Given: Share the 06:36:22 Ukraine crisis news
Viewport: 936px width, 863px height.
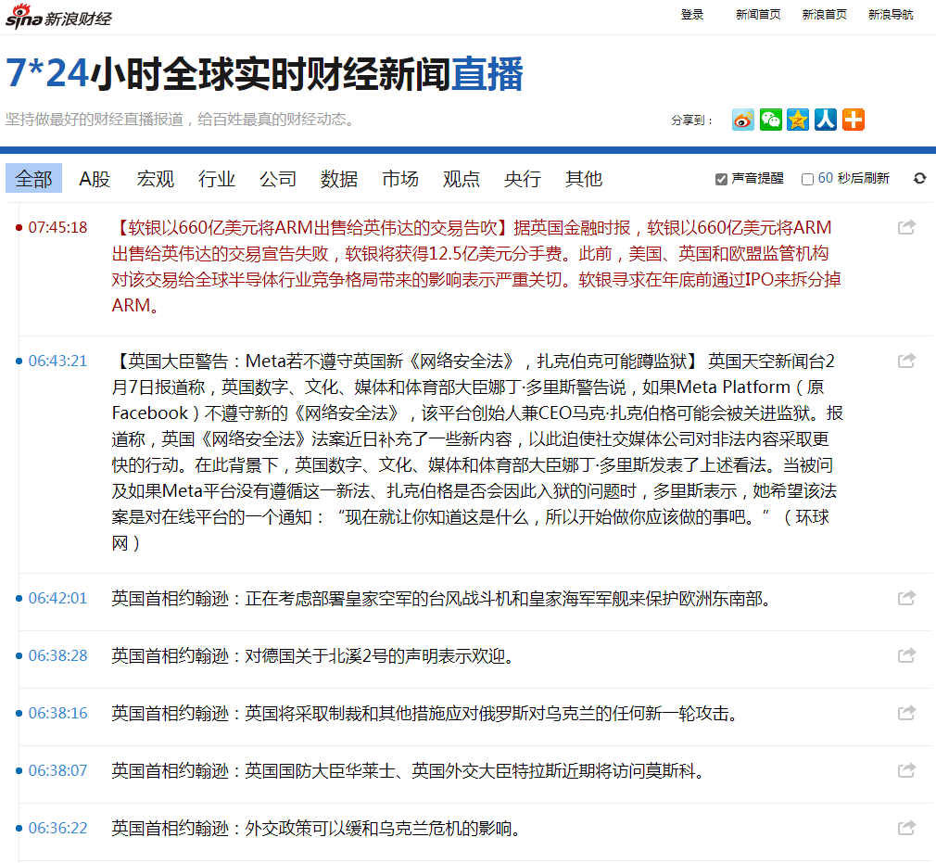Looking at the screenshot, I should coord(906,828).
